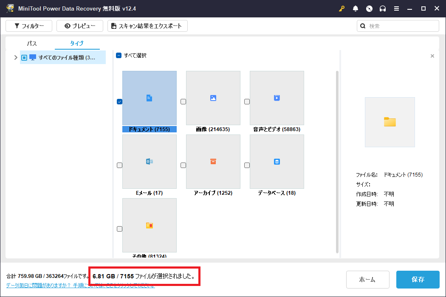Click the search magnifier icon

(363, 26)
